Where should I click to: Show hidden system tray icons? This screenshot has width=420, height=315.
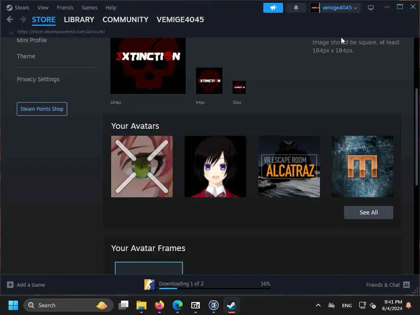point(318,305)
